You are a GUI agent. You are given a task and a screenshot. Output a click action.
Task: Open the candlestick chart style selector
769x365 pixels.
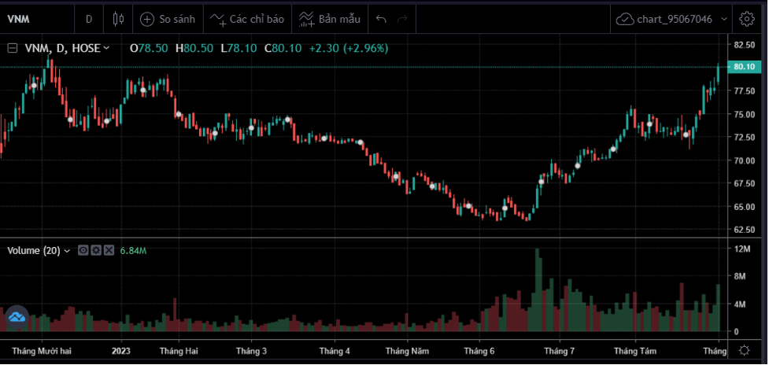(x=119, y=18)
